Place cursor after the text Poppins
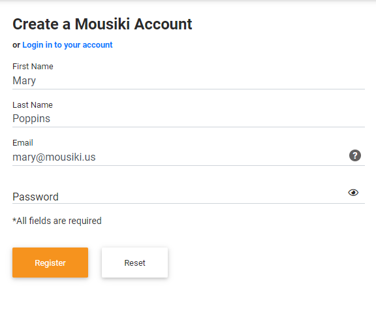The height and width of the screenshot is (320, 376). (x=51, y=119)
